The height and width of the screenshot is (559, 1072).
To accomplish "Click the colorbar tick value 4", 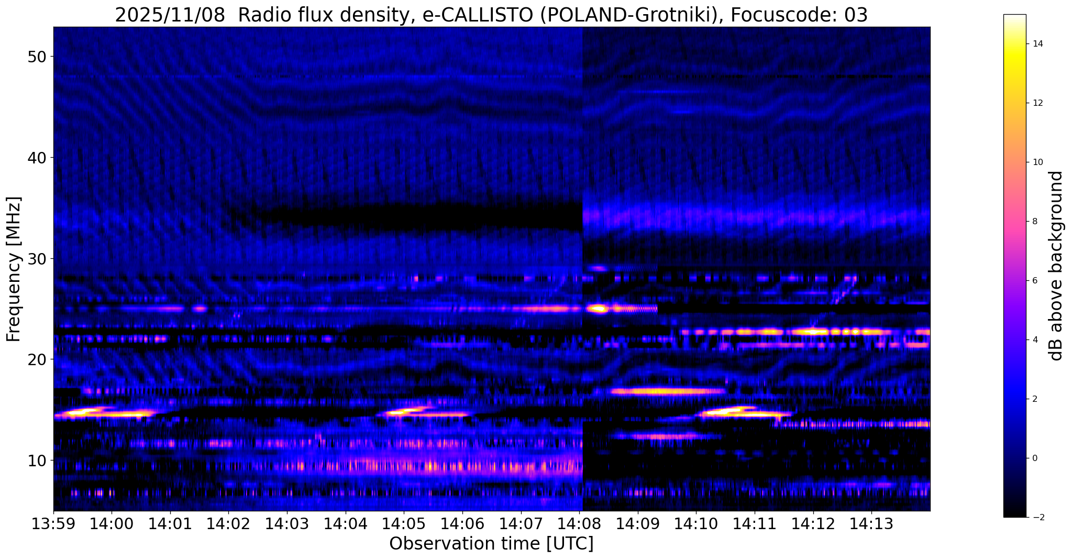I will click(x=1034, y=340).
